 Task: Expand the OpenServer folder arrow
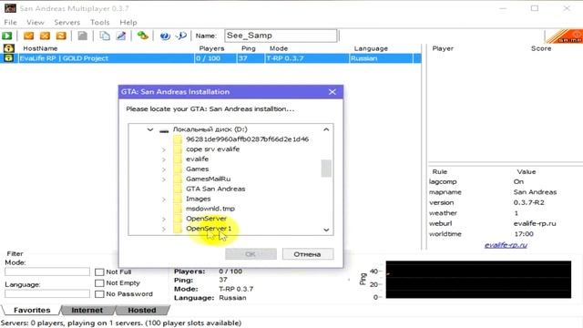coord(164,219)
